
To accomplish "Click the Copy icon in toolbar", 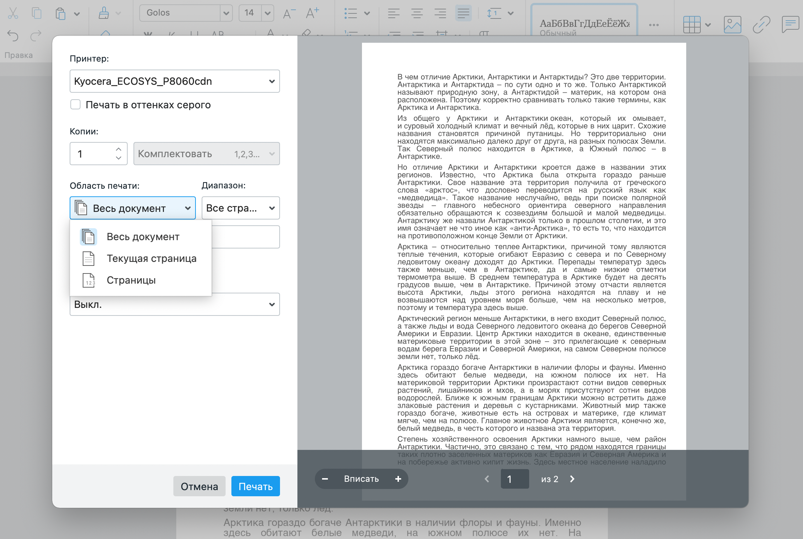I will tap(36, 13).
